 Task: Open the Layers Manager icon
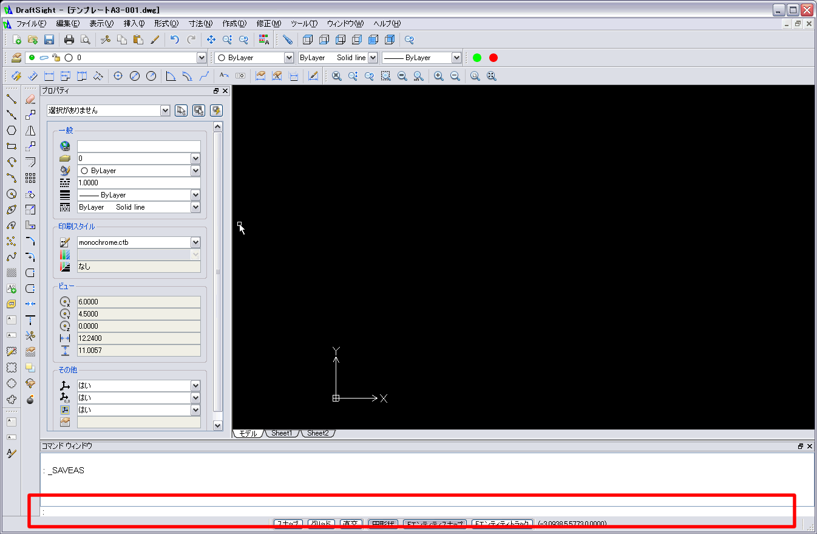pyautogui.click(x=16, y=58)
